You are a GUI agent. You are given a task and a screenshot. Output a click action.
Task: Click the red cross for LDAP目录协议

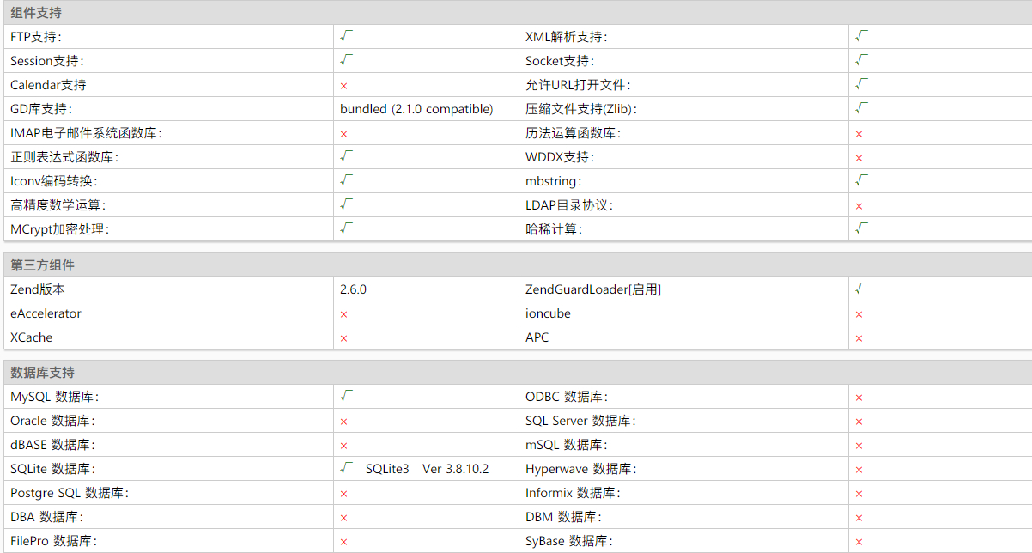859,206
